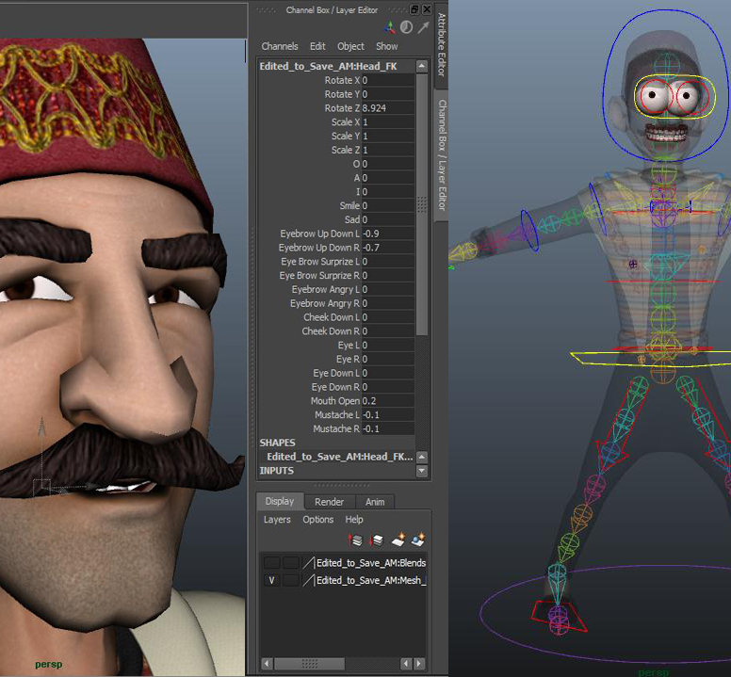Select the Rotate X value field
731x677 pixels.
point(387,80)
